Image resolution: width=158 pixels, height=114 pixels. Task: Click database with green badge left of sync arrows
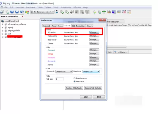(x=99, y=12)
